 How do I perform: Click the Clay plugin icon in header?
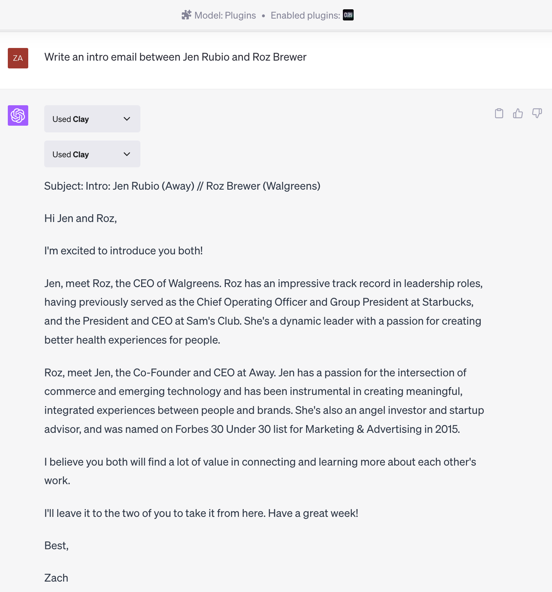pos(348,15)
